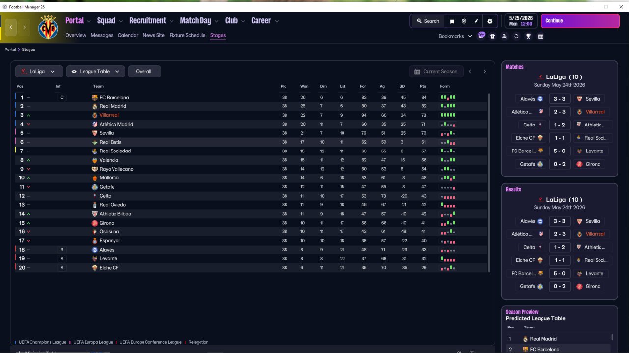Go back with the left arrow button
Screen dimensions: 629x353
coord(11,27)
